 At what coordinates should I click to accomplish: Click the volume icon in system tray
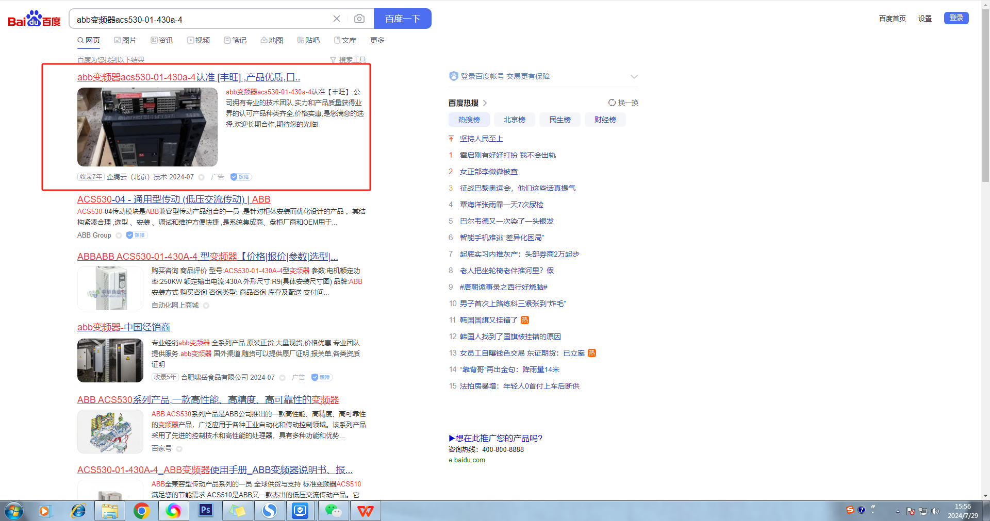(935, 511)
